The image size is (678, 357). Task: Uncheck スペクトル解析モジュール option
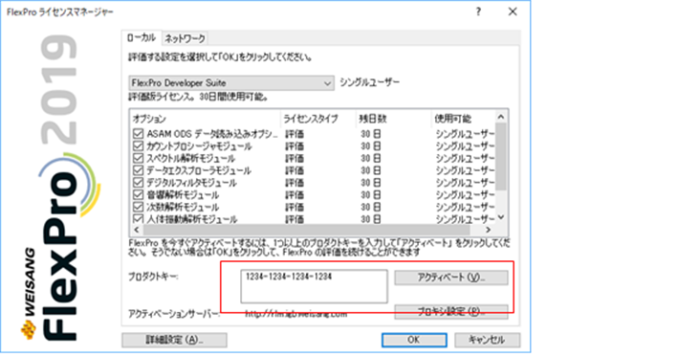pos(138,158)
